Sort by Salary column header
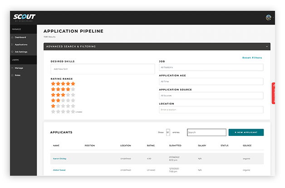Image resolution: width=285 pixels, height=188 pixels. tap(202, 145)
